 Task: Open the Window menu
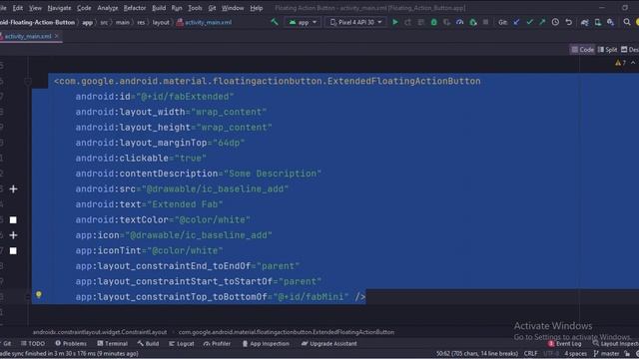tap(233, 8)
